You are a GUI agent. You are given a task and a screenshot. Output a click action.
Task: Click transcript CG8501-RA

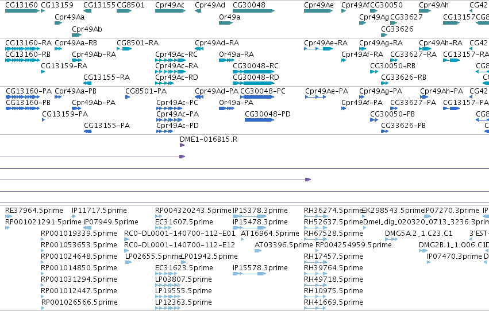137,43
